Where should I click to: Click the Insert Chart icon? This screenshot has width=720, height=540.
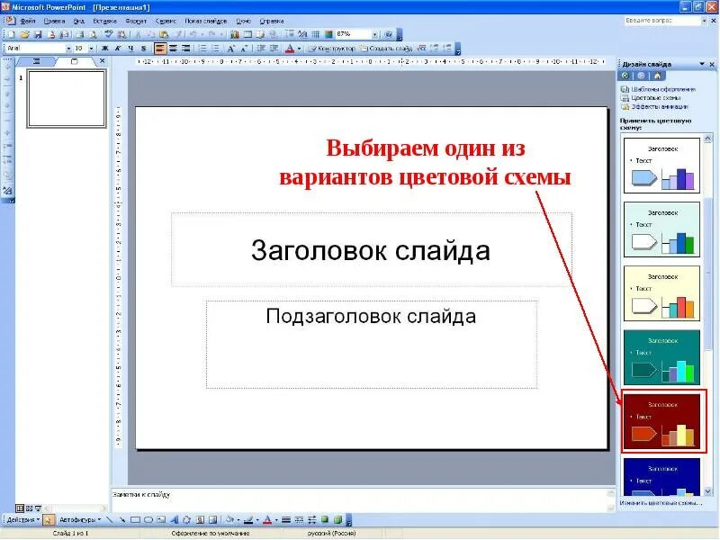pyautogui.click(x=235, y=34)
